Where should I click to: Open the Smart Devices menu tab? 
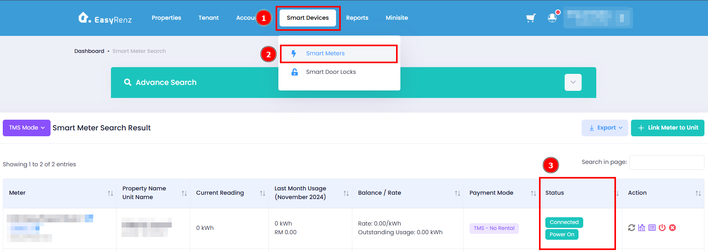pyautogui.click(x=308, y=18)
